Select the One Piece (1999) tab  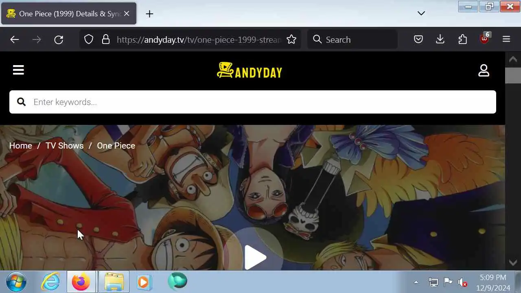pyautogui.click(x=69, y=14)
